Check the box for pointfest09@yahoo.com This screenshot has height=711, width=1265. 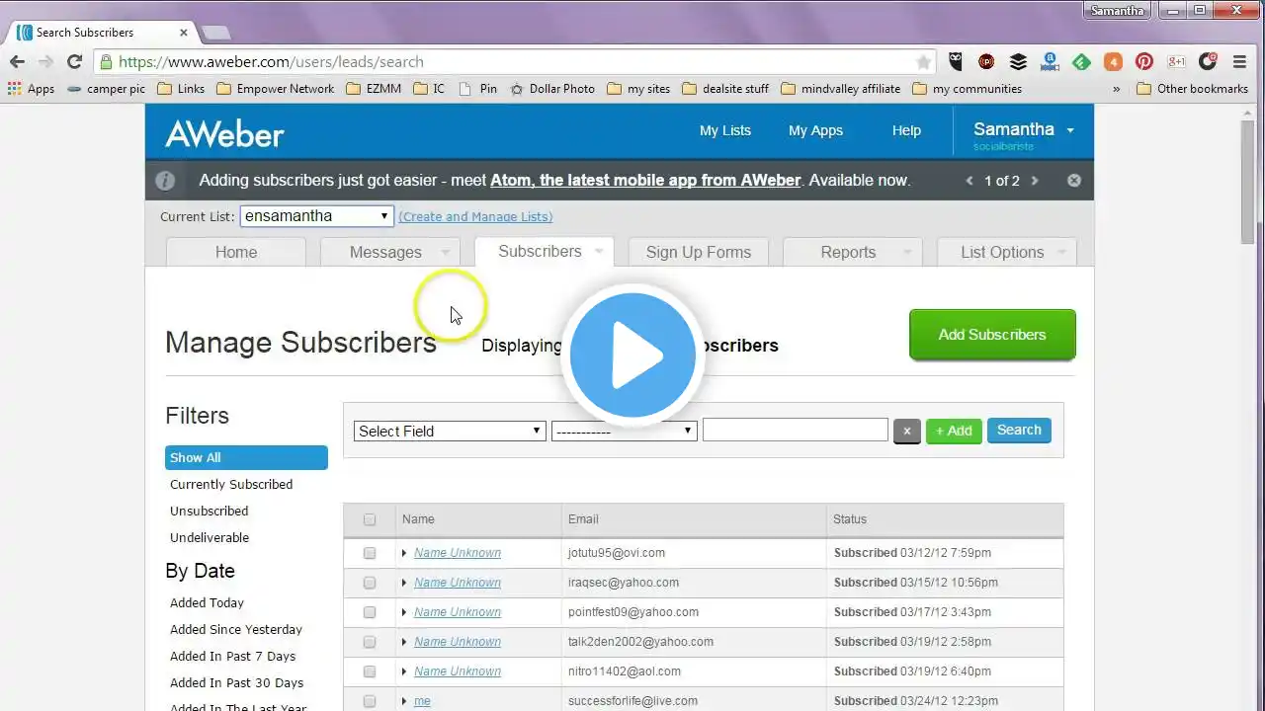coord(370,612)
